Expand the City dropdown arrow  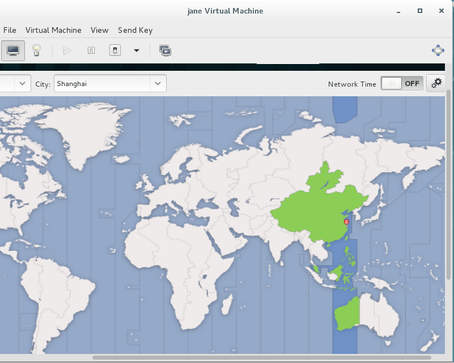click(x=158, y=84)
